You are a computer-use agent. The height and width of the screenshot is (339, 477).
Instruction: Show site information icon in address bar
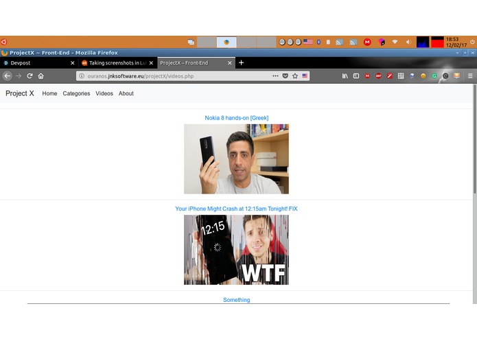(x=82, y=76)
